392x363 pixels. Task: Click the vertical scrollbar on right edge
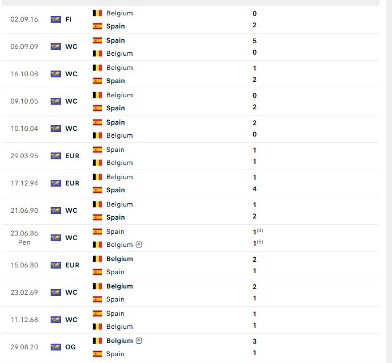pos(389,181)
